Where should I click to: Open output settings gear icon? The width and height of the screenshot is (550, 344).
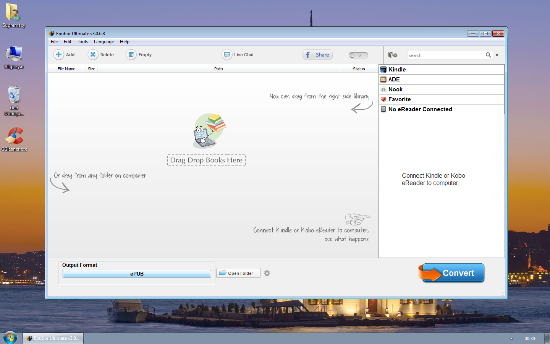click(267, 273)
